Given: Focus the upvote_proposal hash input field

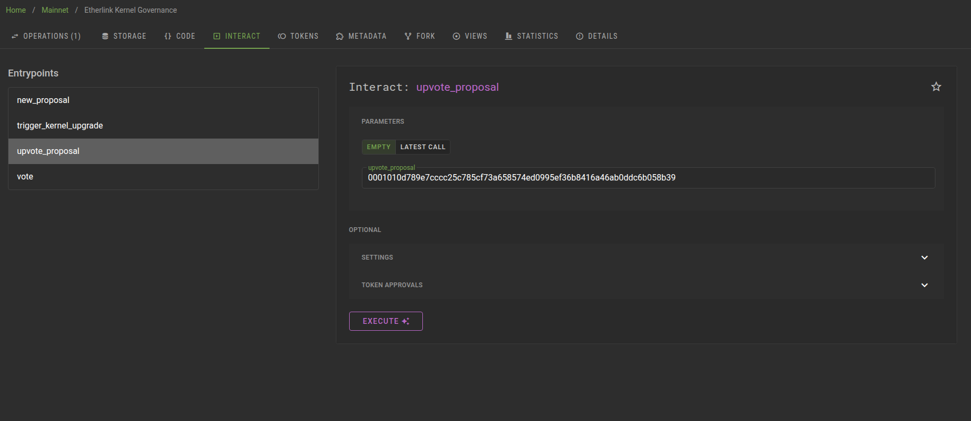Looking at the screenshot, I should click(x=648, y=178).
